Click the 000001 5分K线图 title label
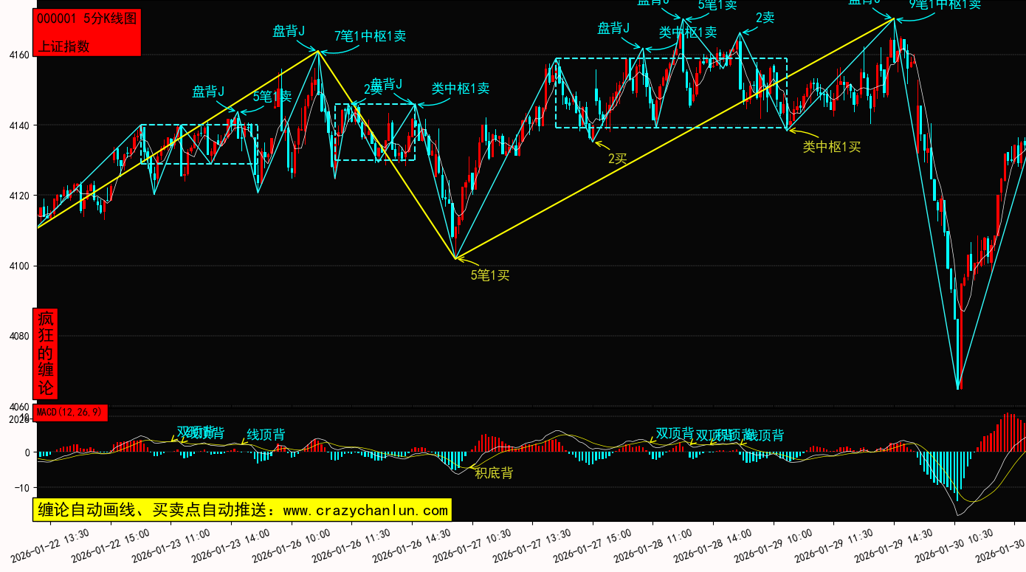 86,19
